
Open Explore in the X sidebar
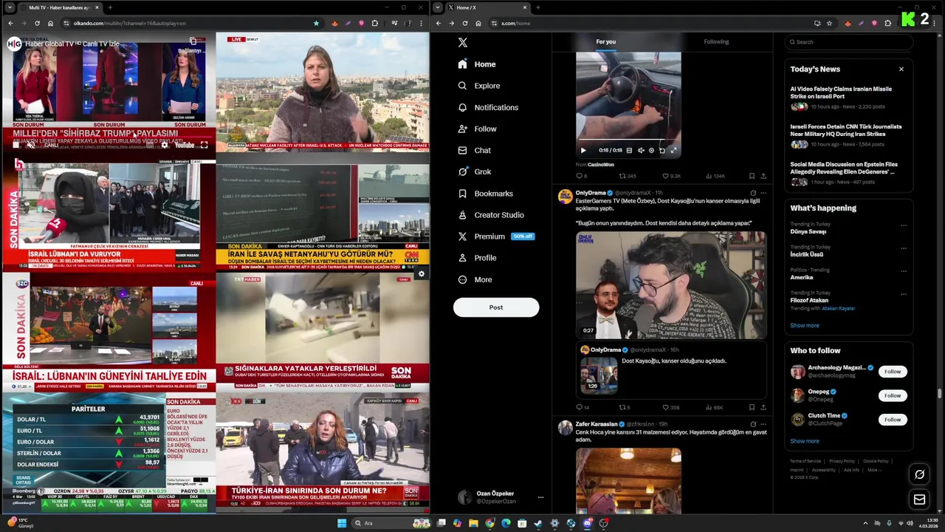pos(478,86)
